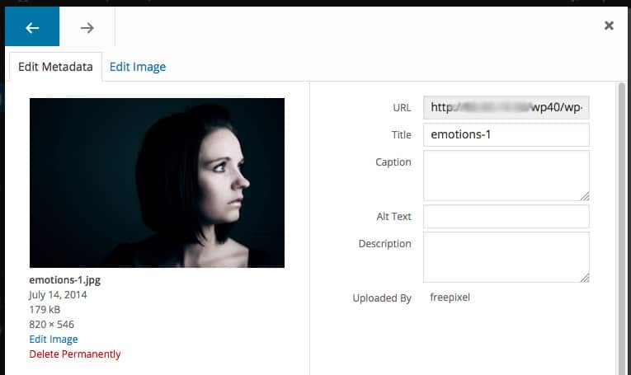The height and width of the screenshot is (375, 631).
Task: Close the attachment details dialog
Action: (609, 26)
